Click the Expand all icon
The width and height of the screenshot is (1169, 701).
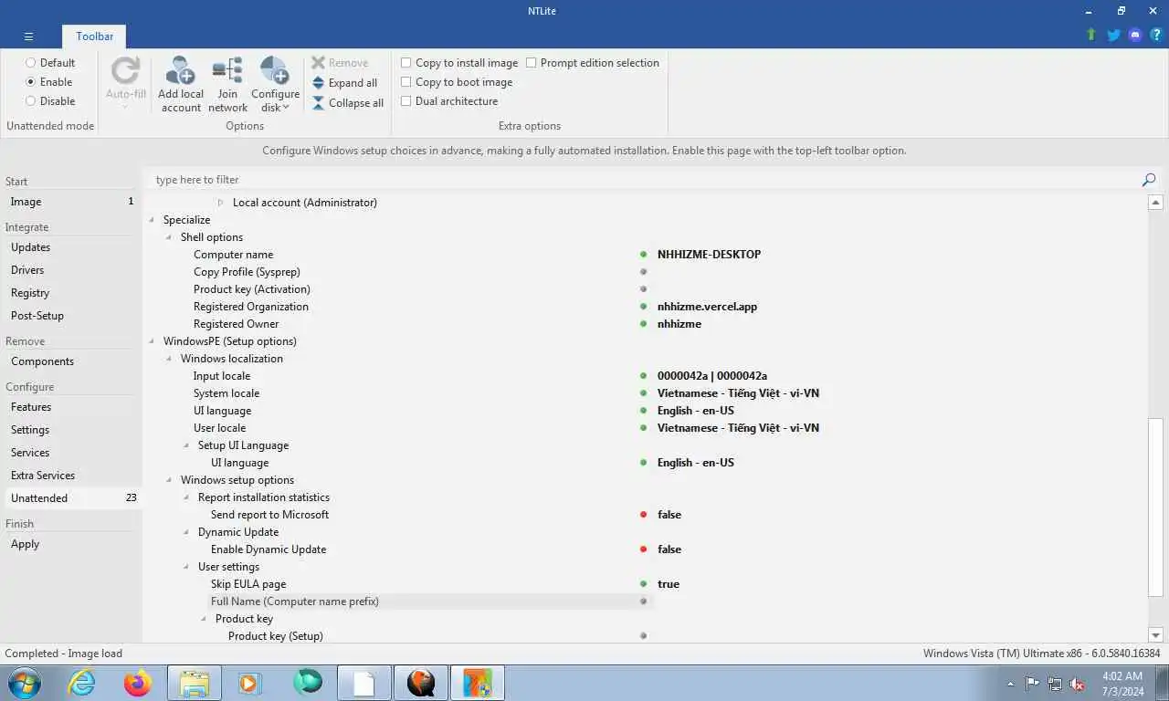[318, 83]
